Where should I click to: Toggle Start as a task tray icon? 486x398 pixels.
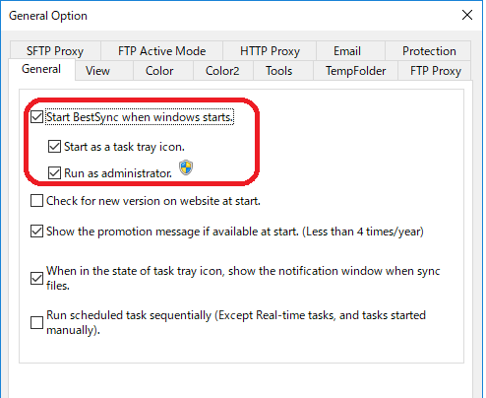(x=54, y=147)
